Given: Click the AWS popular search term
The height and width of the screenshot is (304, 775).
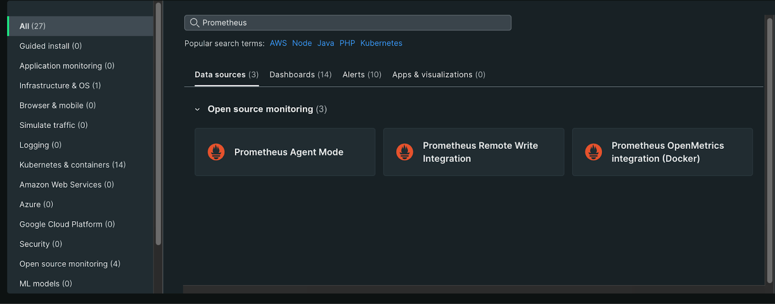Looking at the screenshot, I should (278, 43).
